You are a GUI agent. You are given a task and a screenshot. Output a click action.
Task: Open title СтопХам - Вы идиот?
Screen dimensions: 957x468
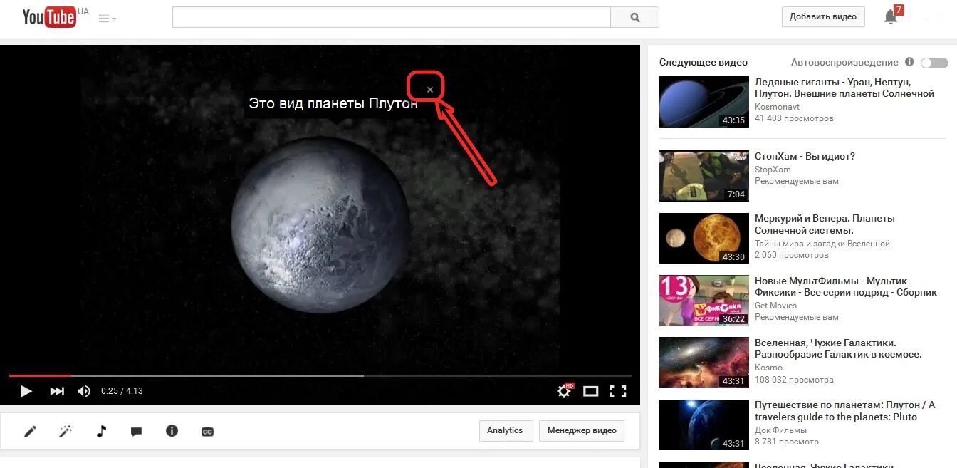805,156
